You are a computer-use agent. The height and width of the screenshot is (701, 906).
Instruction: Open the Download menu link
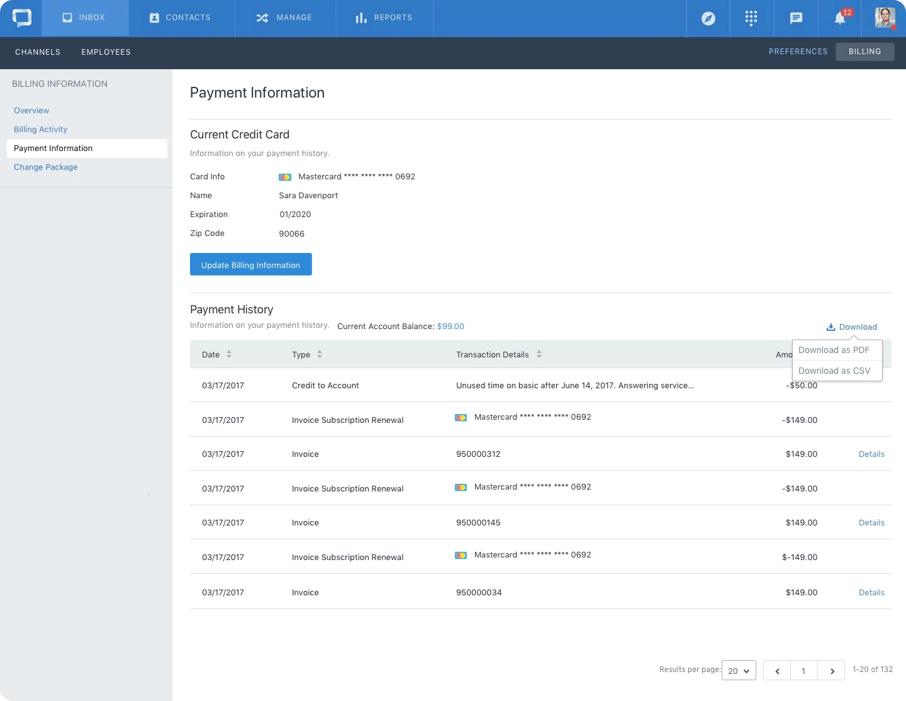851,327
